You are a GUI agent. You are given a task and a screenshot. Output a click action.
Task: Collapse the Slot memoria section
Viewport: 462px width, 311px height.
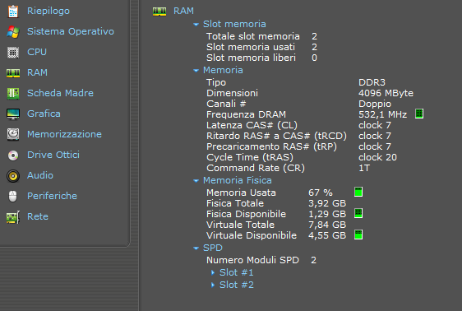coord(196,25)
